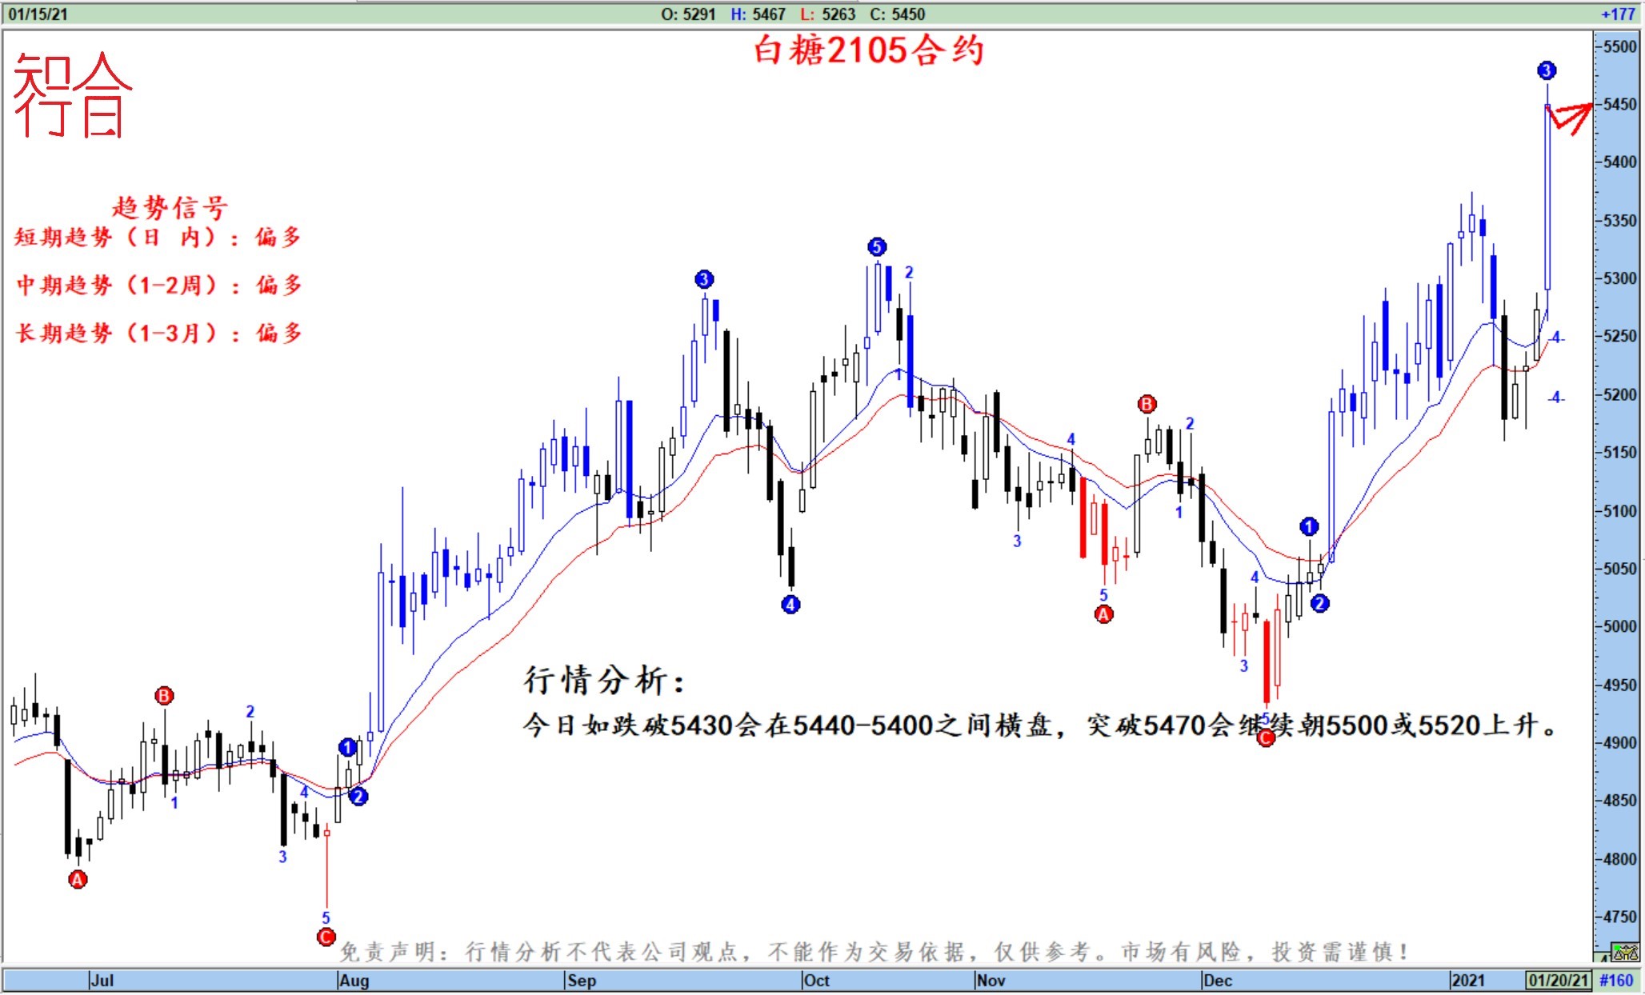Screen dimensions: 1645x995
Task: Click the 5500 price level on right scale
Action: coord(1620,46)
